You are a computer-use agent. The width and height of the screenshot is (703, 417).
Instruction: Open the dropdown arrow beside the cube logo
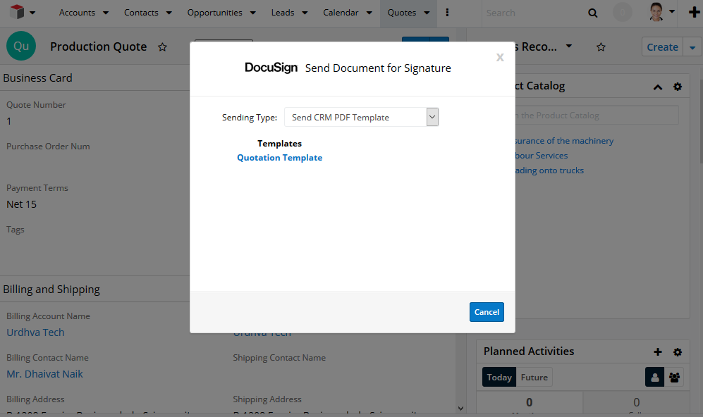32,13
